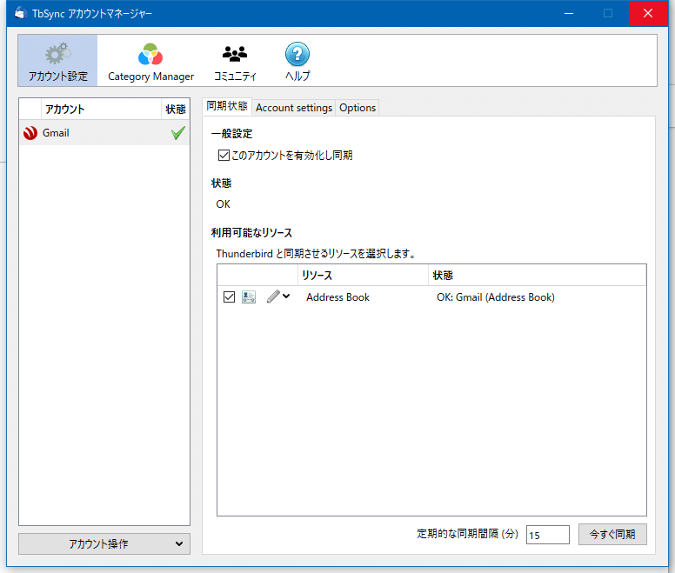The width and height of the screenshot is (675, 573).
Task: Open the コミュニティ people icon
Action: tap(235, 54)
